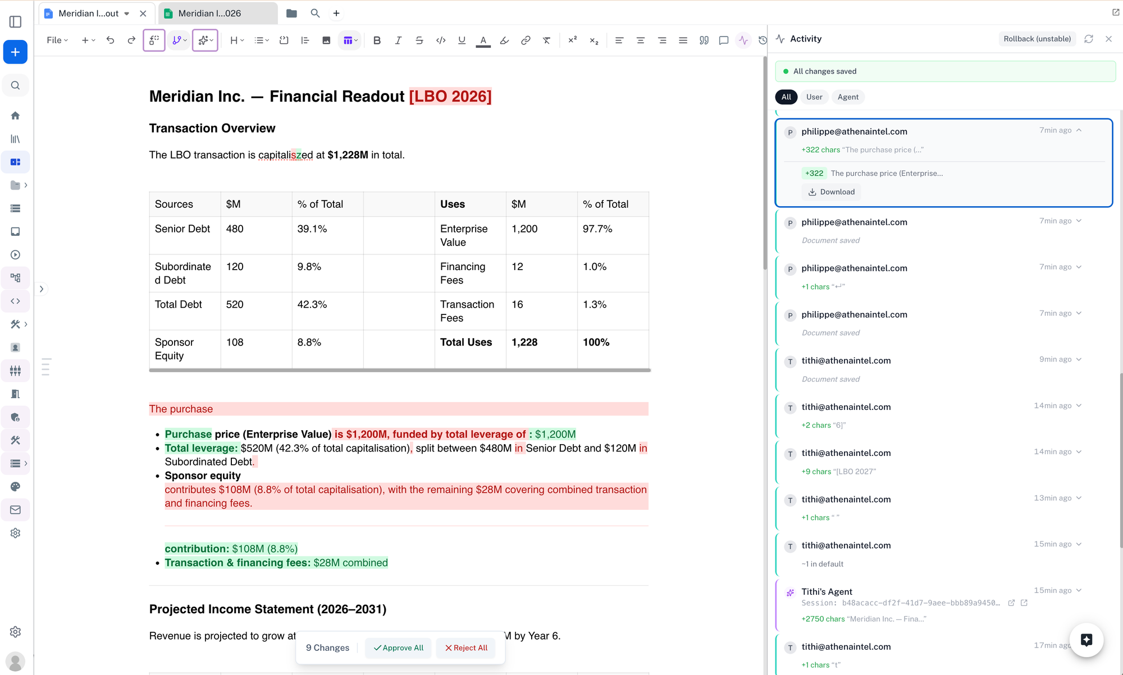The width and height of the screenshot is (1123, 675).
Task: Open the File dropdown menu
Action: [x=57, y=40]
